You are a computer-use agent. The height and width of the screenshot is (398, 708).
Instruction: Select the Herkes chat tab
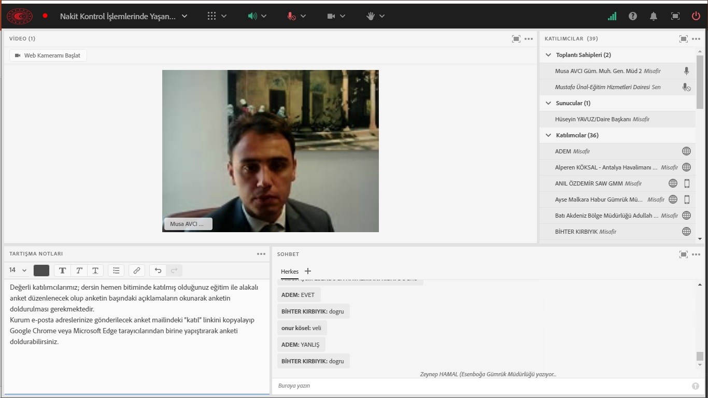(x=290, y=272)
